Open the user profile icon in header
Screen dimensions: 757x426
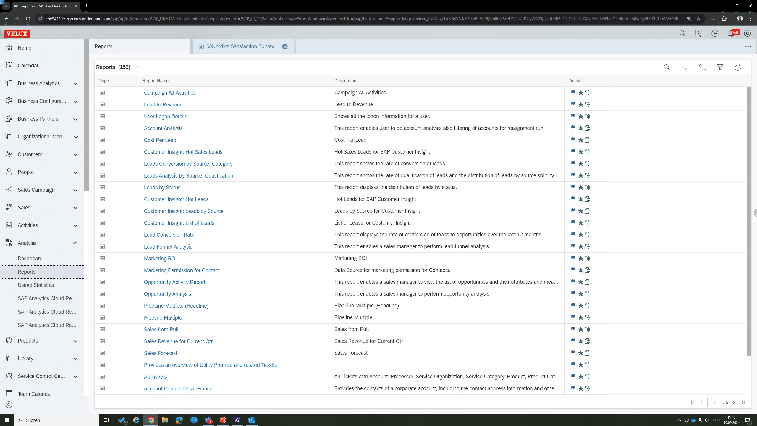(x=747, y=33)
